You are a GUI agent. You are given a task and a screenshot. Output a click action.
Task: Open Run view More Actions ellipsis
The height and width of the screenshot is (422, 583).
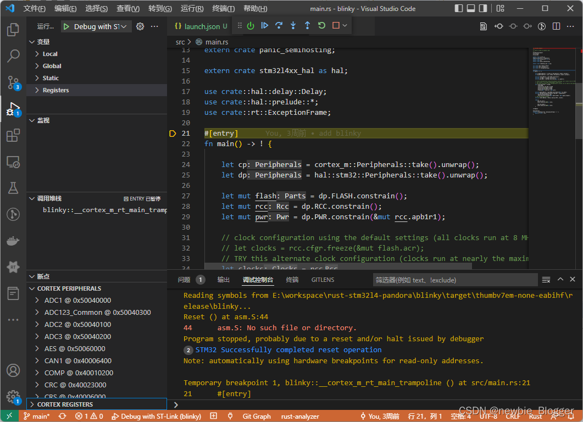154,26
